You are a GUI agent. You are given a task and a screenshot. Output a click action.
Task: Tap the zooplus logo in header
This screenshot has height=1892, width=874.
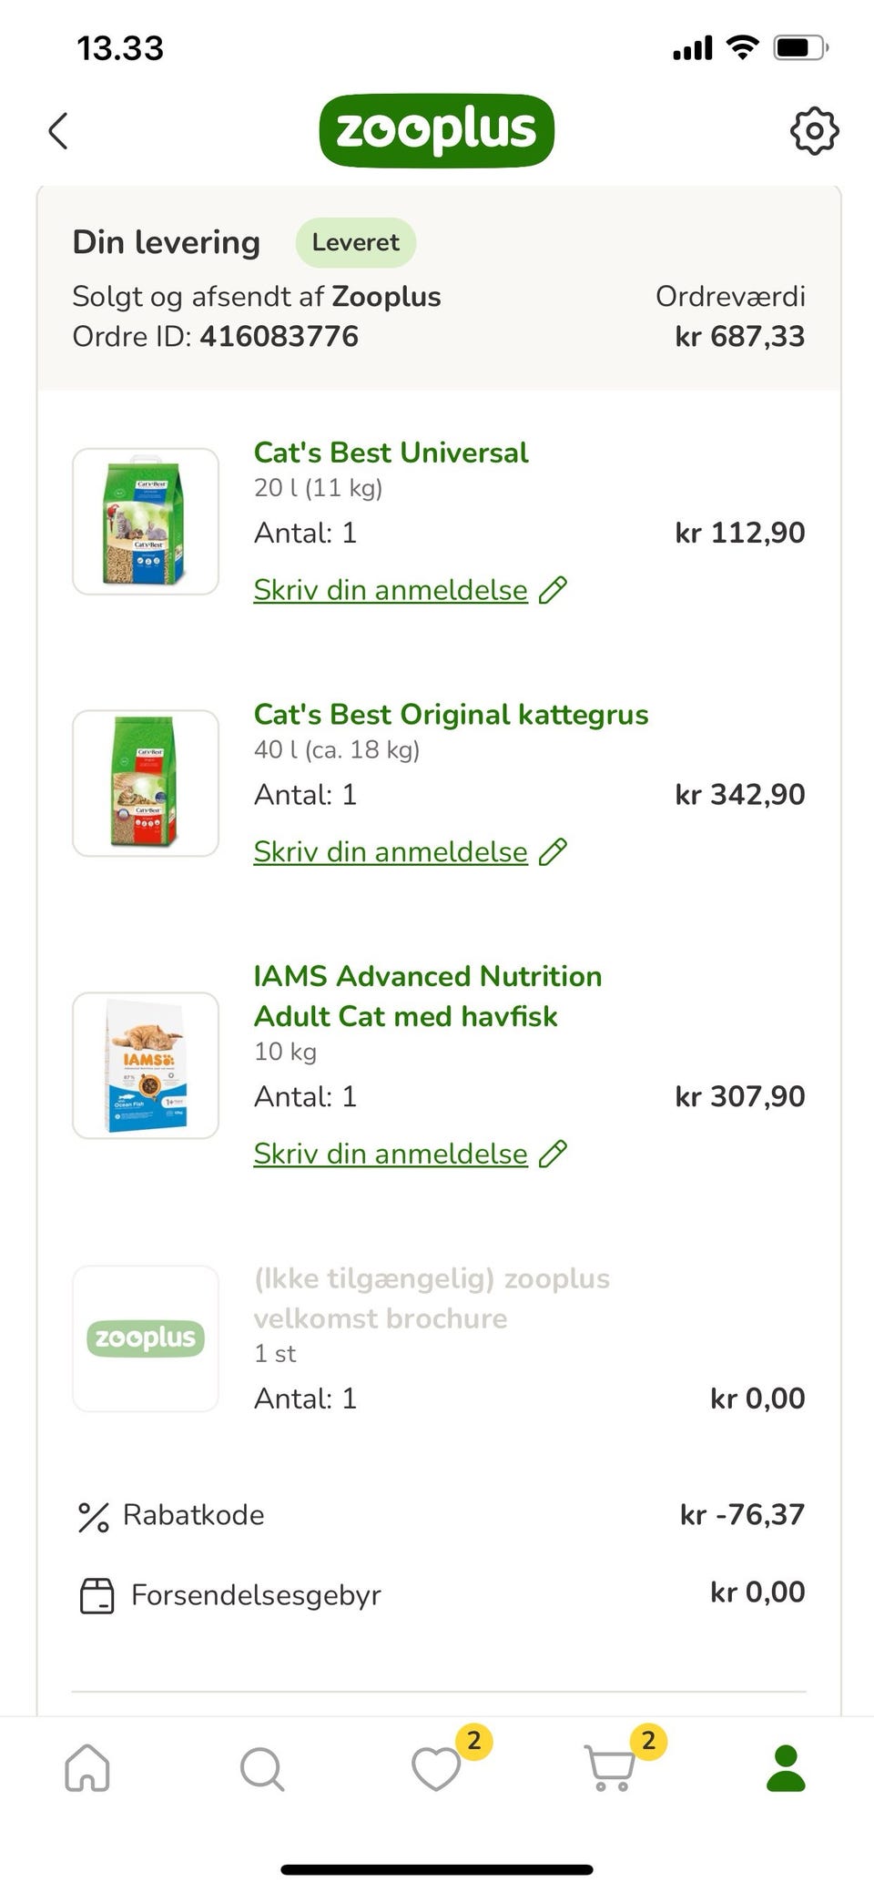click(436, 130)
